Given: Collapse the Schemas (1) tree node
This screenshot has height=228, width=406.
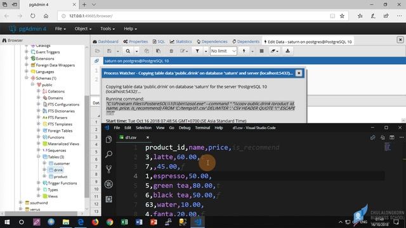Looking at the screenshot, I should click(x=27, y=78).
